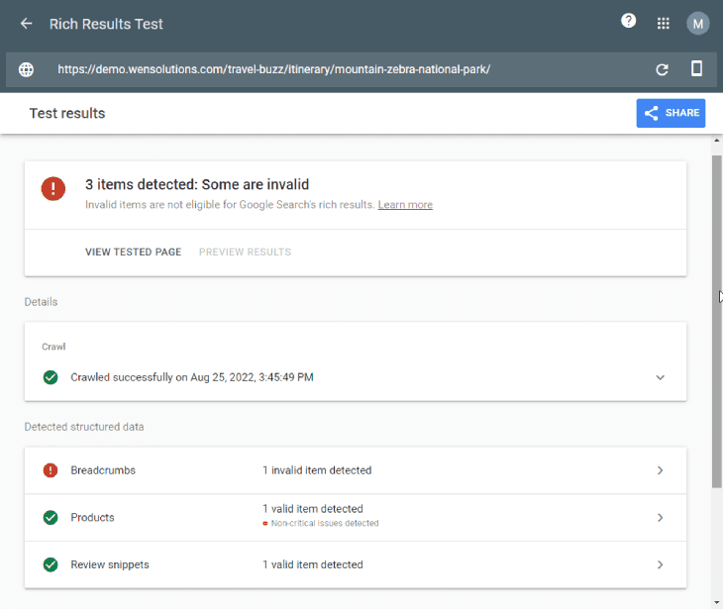Reload the test with refresh icon
The height and width of the screenshot is (609, 723).
(663, 69)
